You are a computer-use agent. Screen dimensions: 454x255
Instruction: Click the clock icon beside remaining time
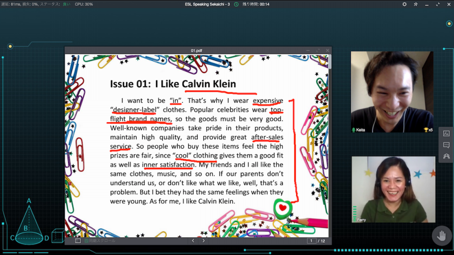236,4
